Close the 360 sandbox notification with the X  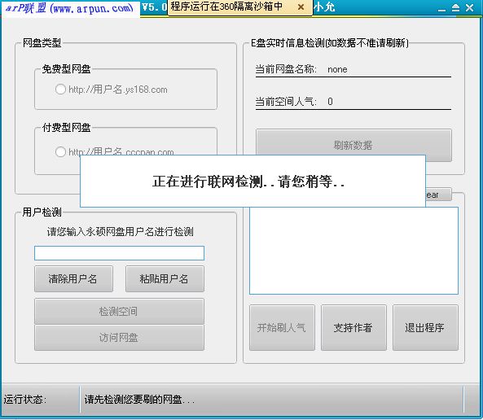(301, 7)
